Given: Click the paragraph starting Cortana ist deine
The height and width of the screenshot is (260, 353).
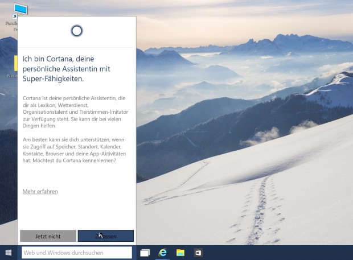Looking at the screenshot, I should pos(75,112).
